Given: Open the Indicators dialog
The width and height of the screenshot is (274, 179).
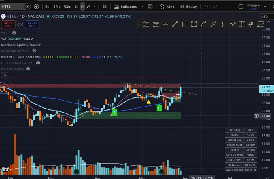Looking at the screenshot, I should point(126,6).
